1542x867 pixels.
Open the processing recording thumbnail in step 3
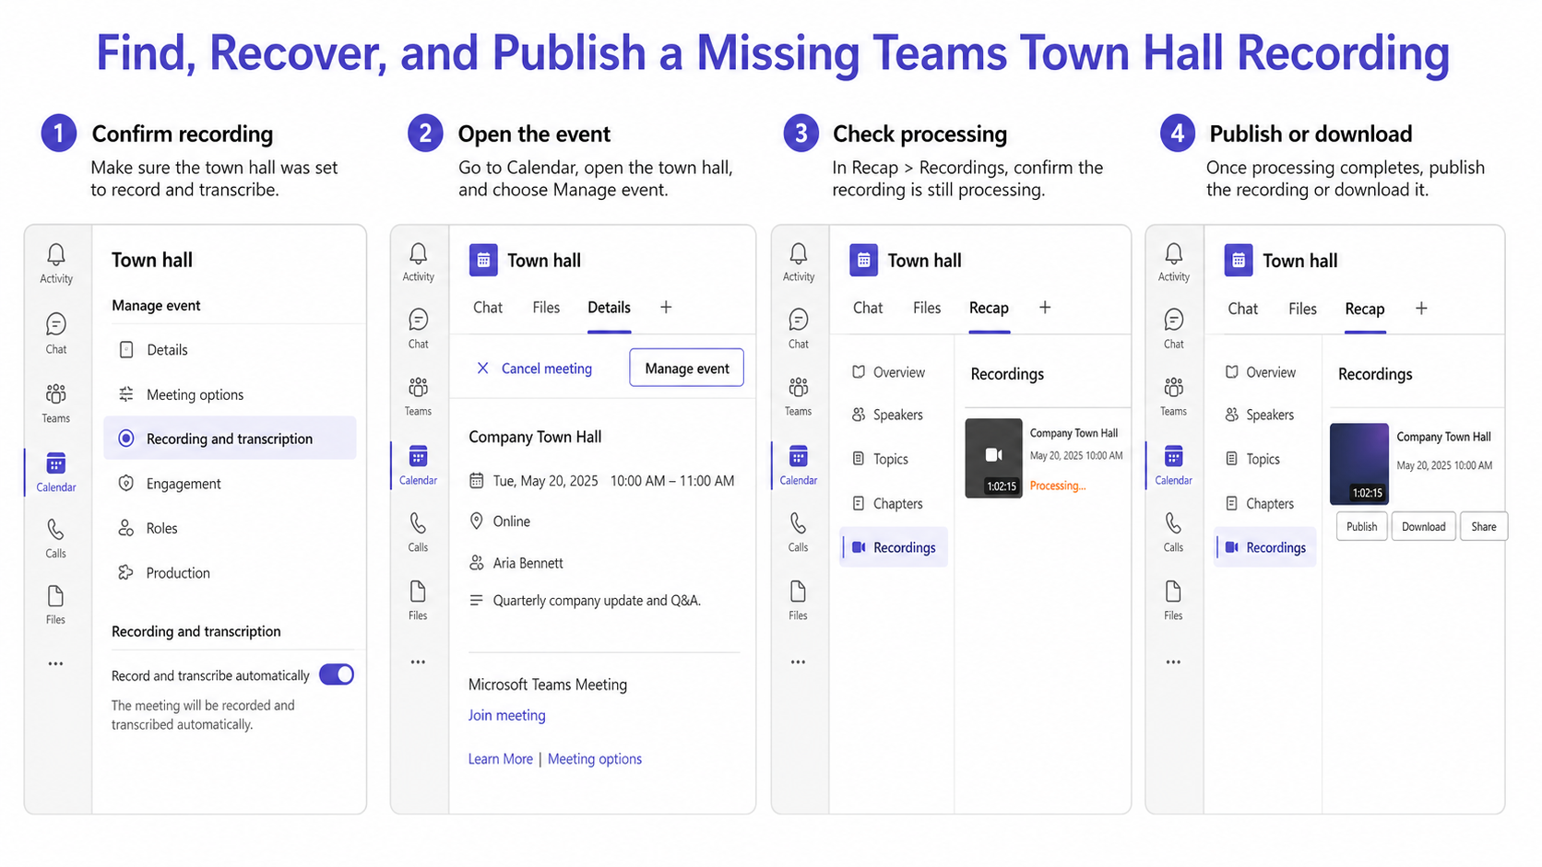click(x=993, y=458)
